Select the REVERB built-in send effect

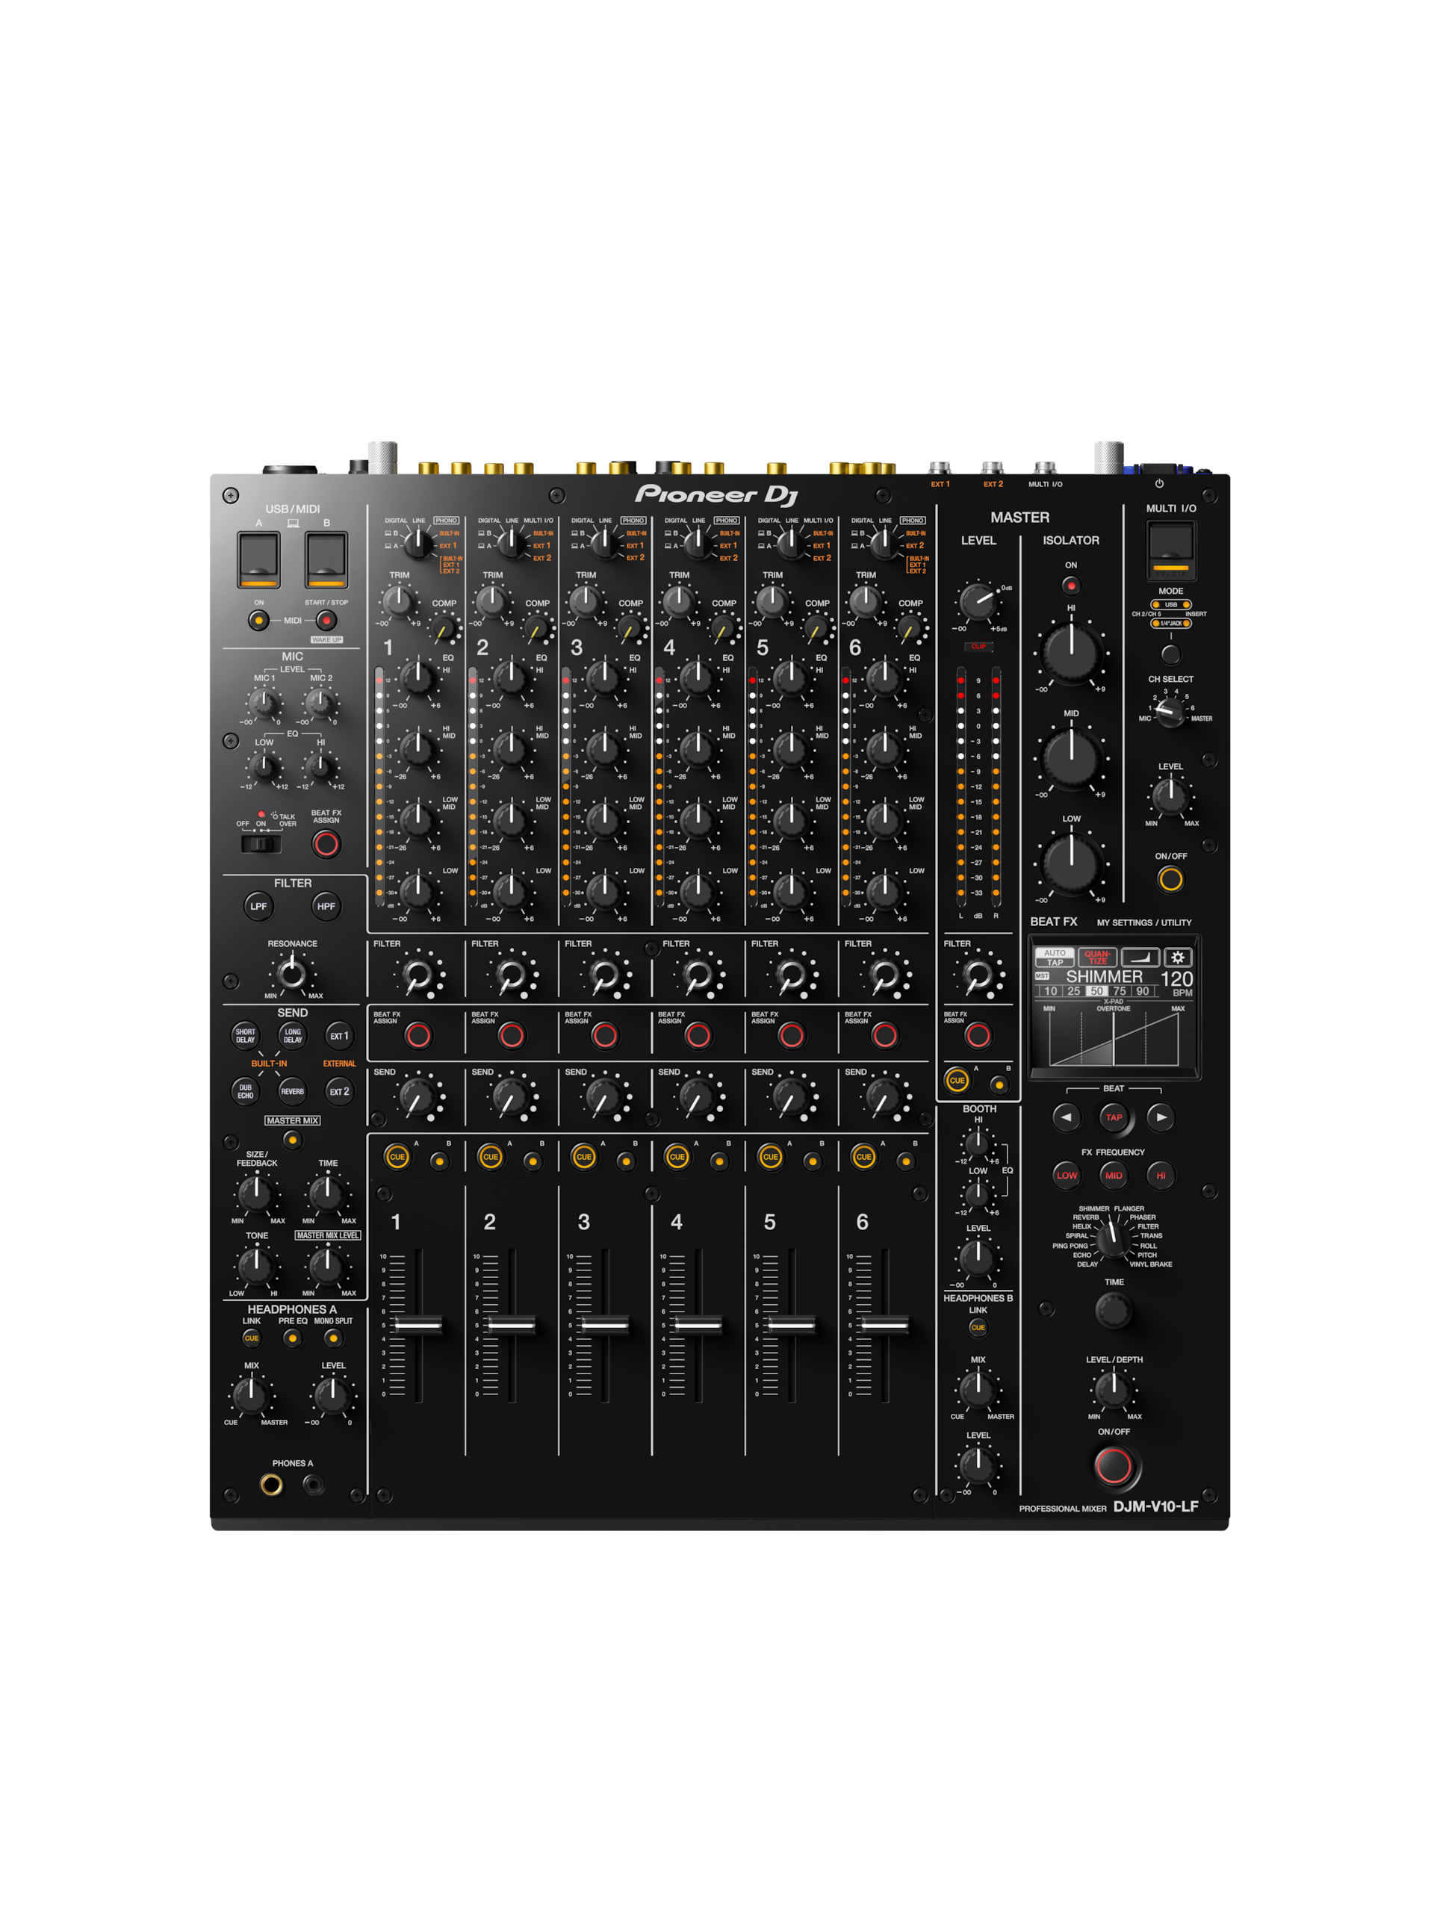tap(292, 1093)
